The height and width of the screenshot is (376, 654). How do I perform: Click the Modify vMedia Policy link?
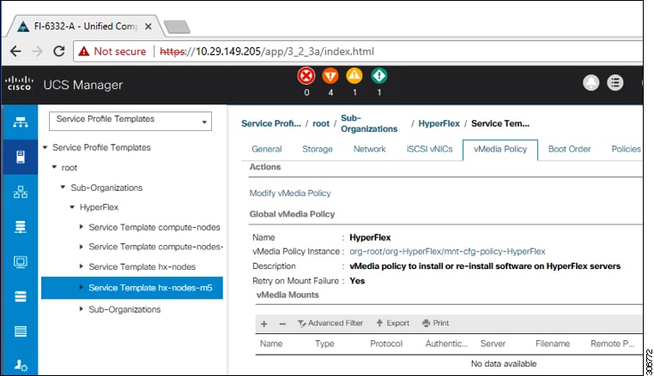coord(289,194)
